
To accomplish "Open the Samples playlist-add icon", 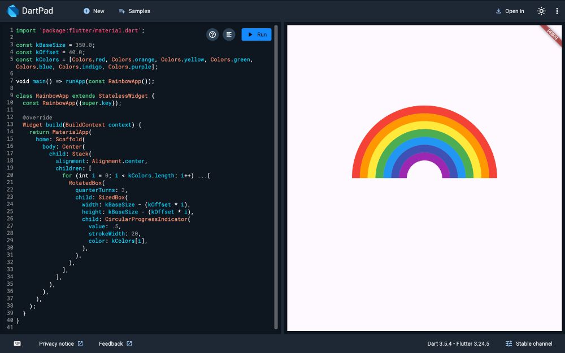I will (122, 11).
